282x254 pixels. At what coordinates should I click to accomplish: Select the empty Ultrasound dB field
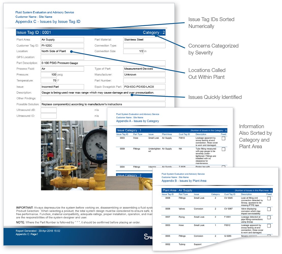point(49,110)
